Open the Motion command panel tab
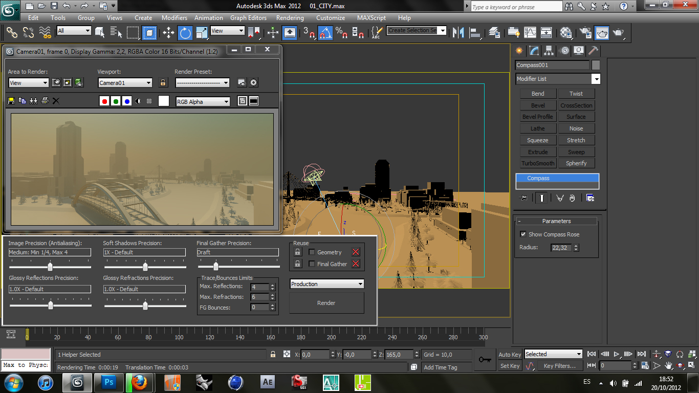 coord(564,51)
